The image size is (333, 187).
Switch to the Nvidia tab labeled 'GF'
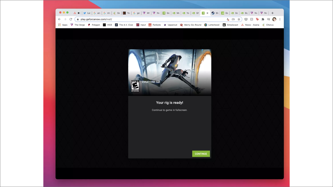coord(196,13)
